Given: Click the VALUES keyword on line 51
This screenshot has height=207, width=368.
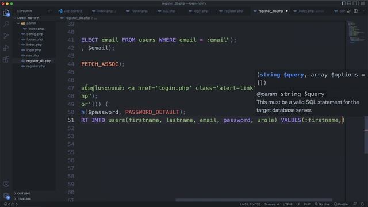Looking at the screenshot, I should tap(291, 120).
